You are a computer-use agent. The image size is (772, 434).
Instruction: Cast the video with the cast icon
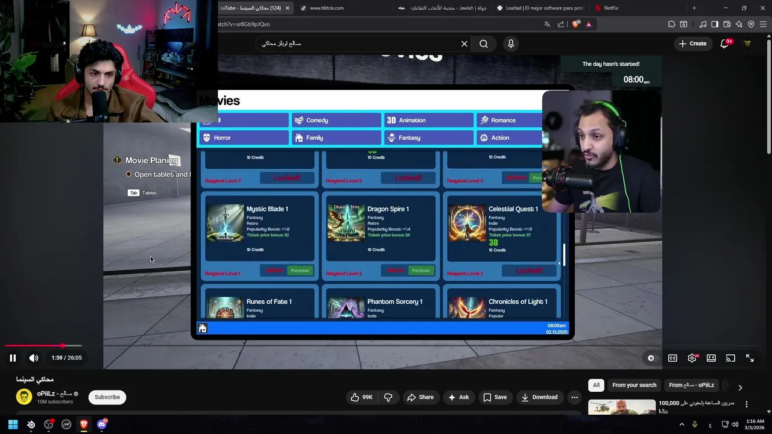(x=730, y=358)
